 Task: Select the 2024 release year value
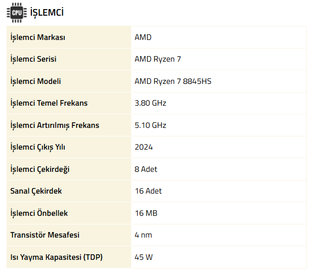coord(144,147)
